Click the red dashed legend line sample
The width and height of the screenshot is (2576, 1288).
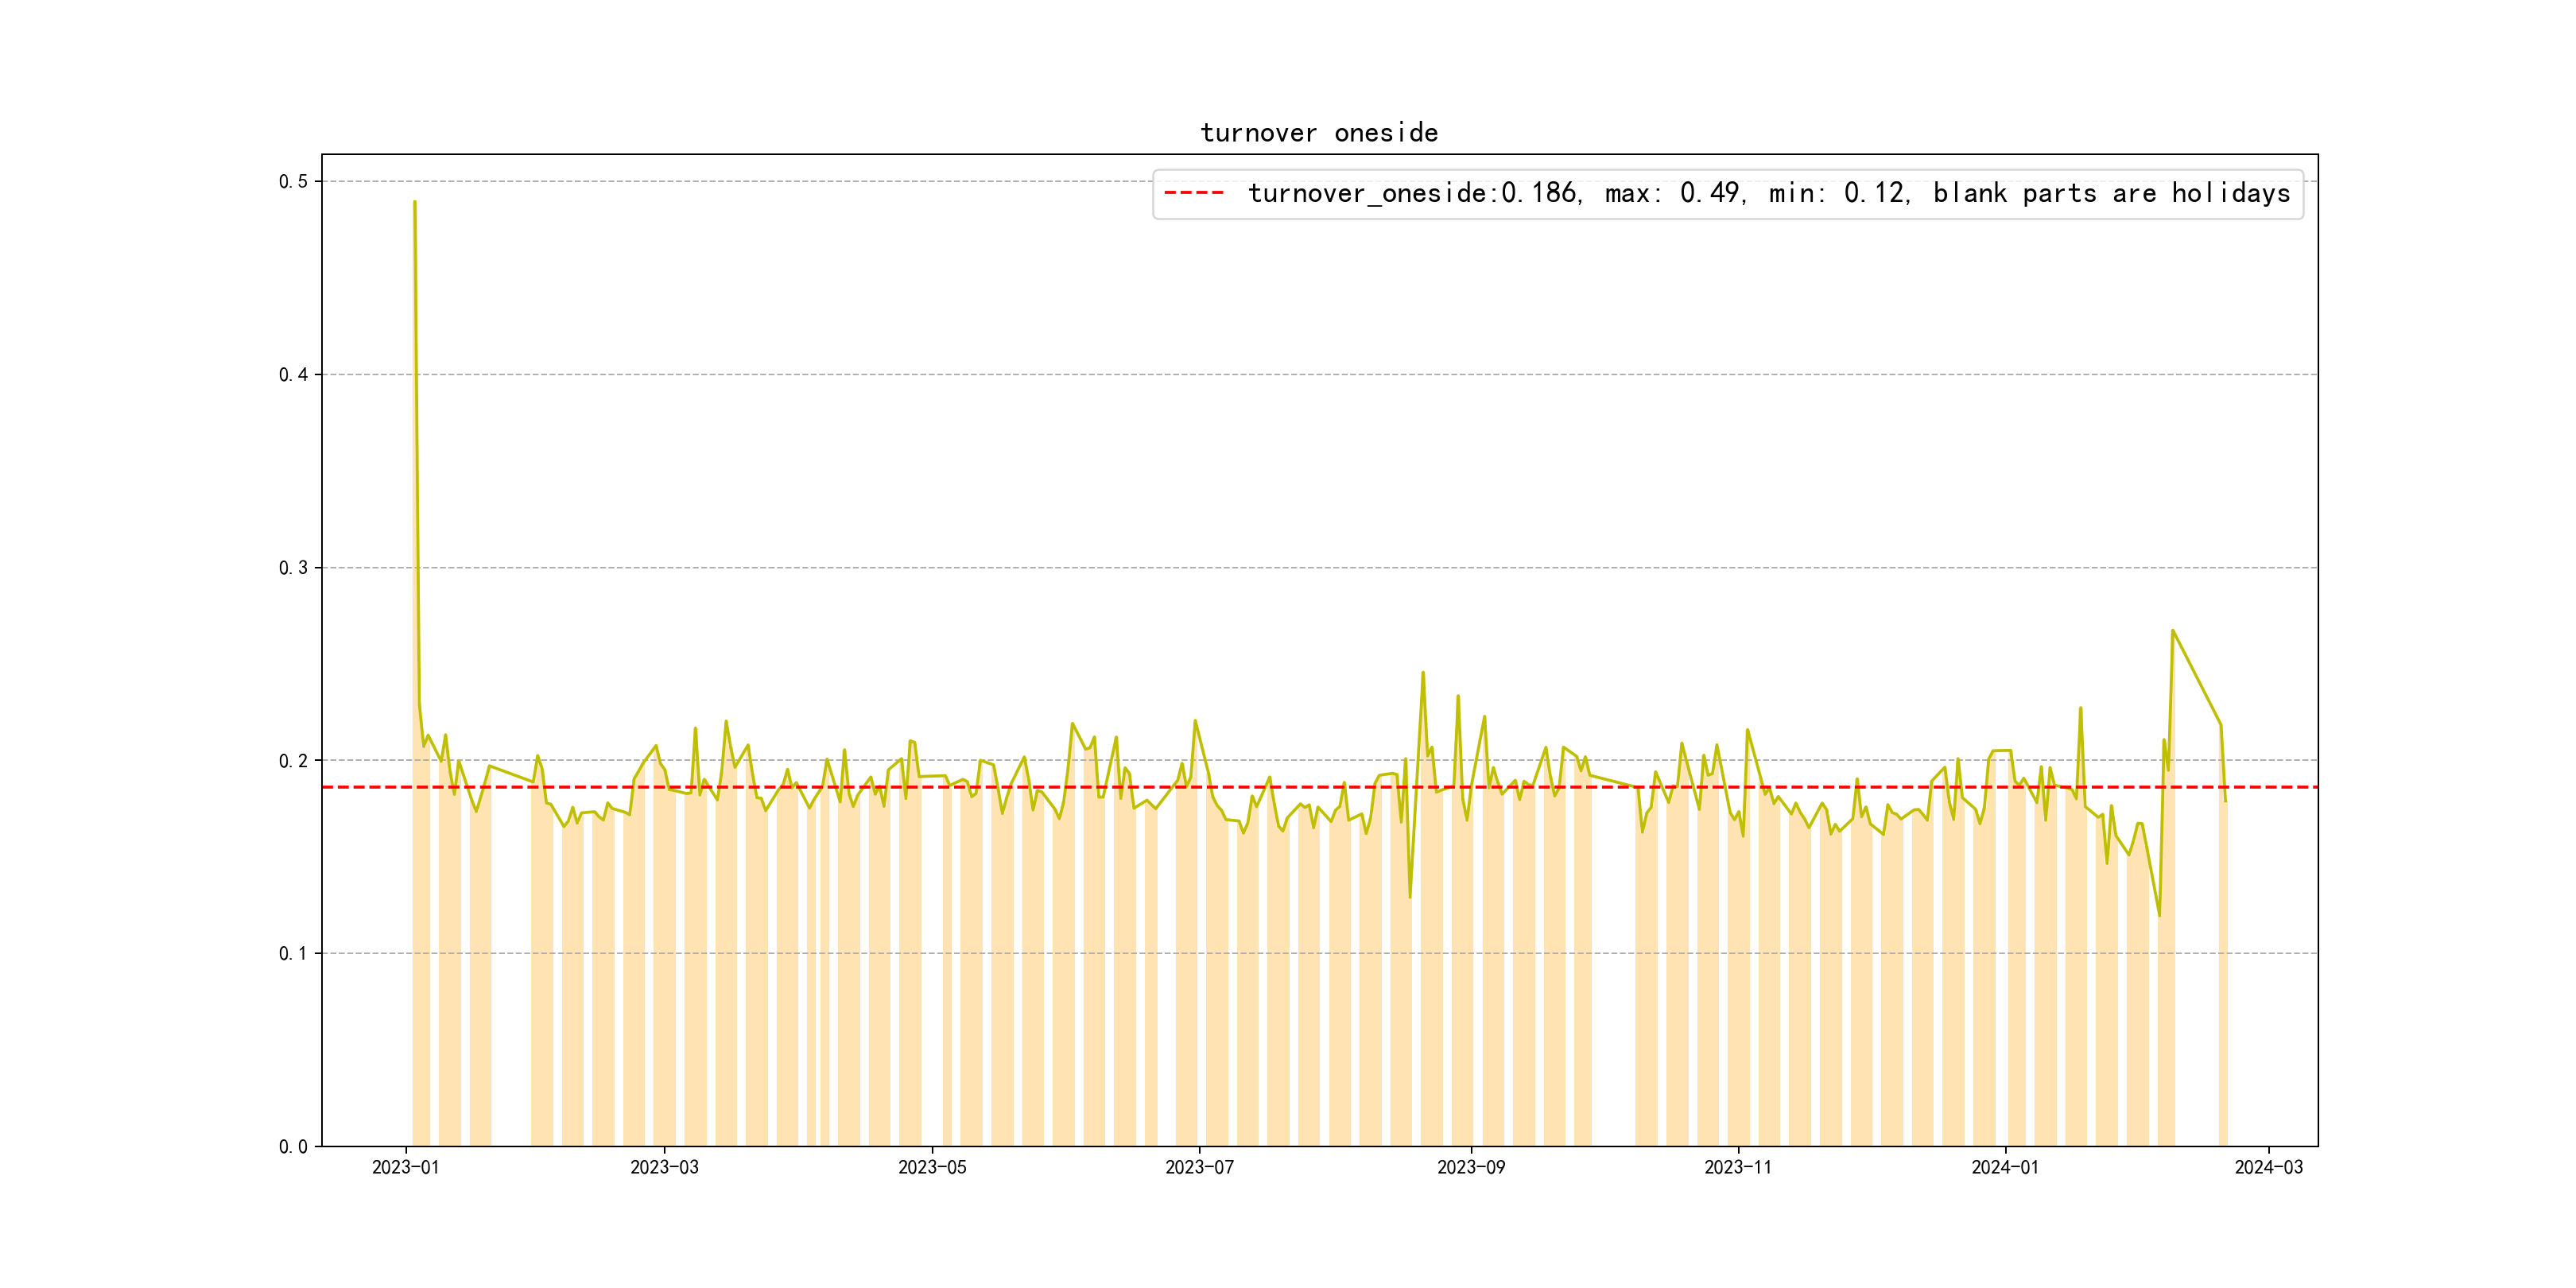click(x=1194, y=193)
